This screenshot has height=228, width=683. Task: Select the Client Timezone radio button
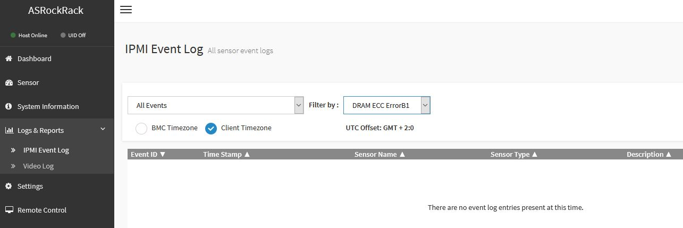coord(211,128)
